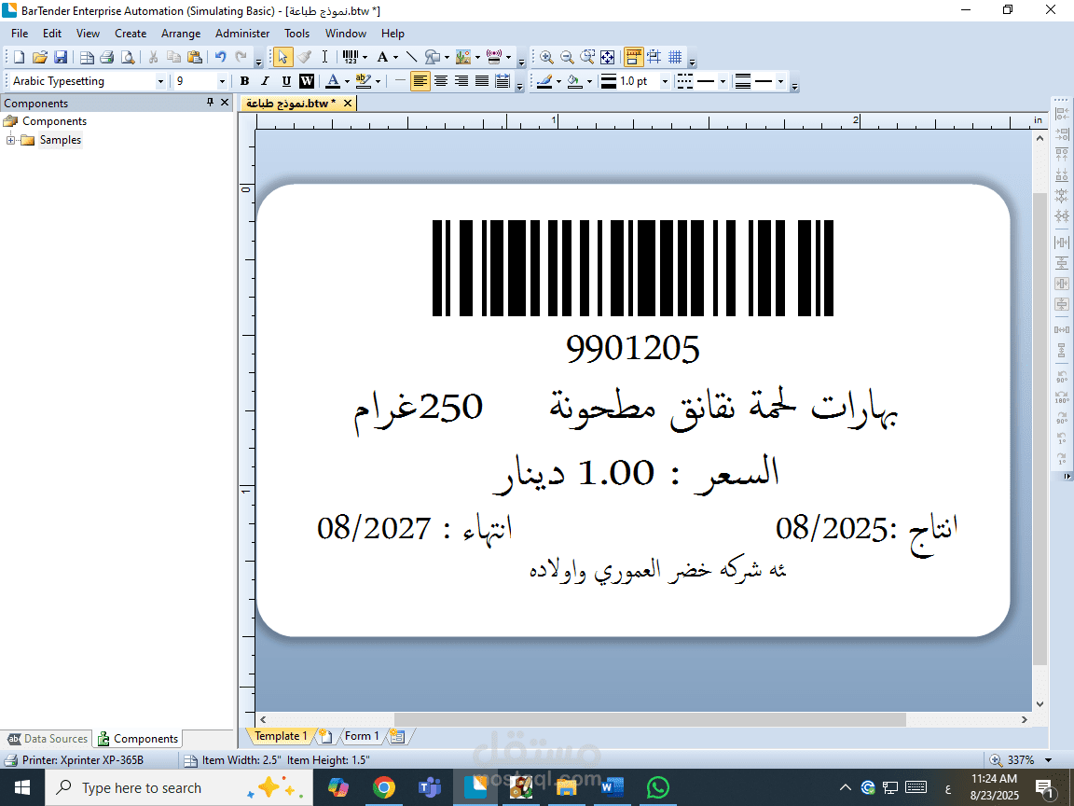Select the Line drawing tool
The height and width of the screenshot is (806, 1074).
411,57
